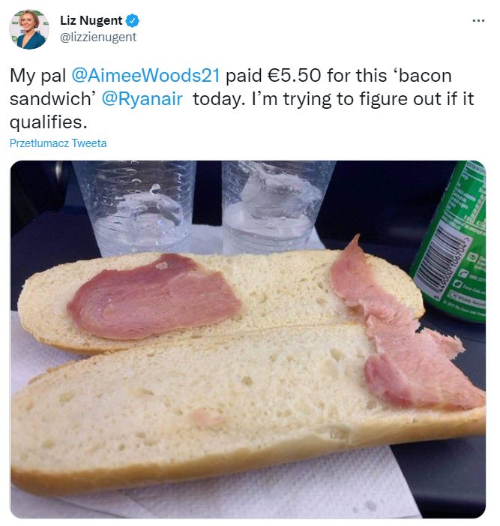Click the Liz Nugent display name

(x=91, y=20)
